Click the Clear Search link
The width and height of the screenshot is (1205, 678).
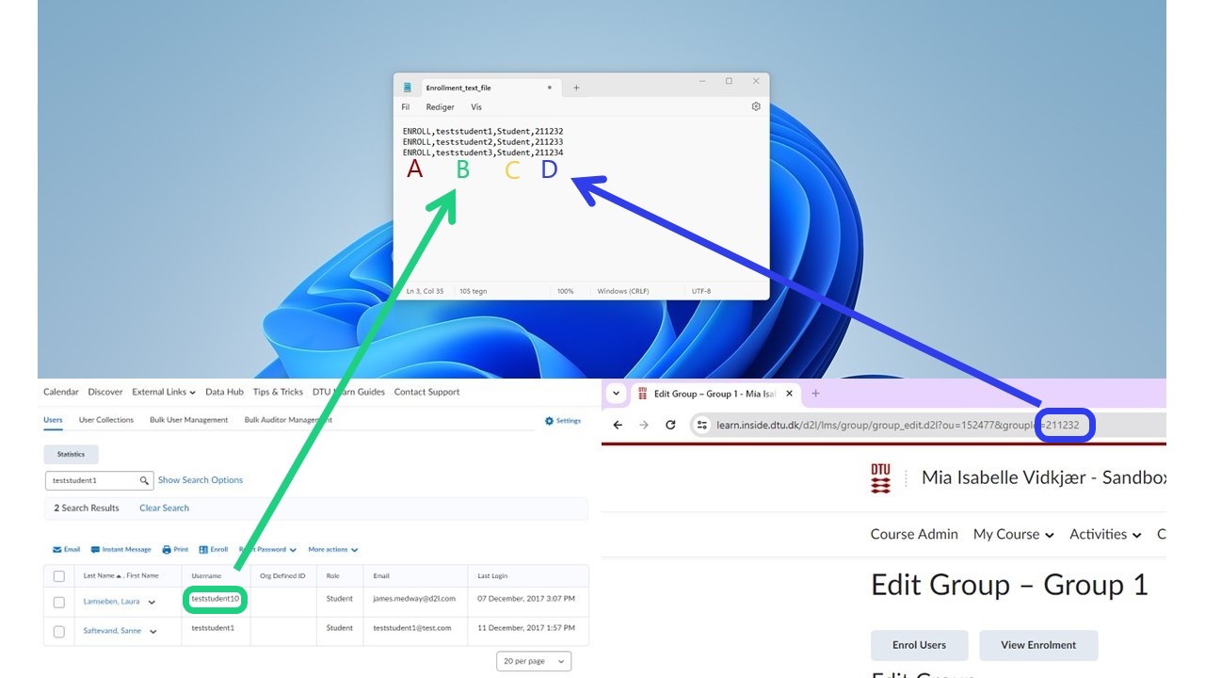pyautogui.click(x=164, y=508)
